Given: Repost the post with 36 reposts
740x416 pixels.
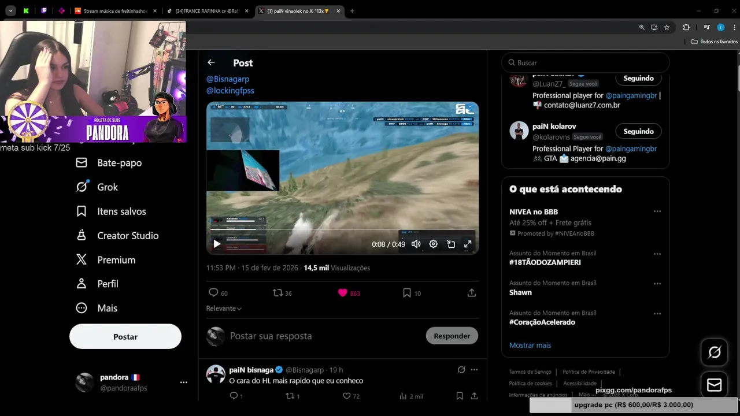Looking at the screenshot, I should pyautogui.click(x=282, y=293).
